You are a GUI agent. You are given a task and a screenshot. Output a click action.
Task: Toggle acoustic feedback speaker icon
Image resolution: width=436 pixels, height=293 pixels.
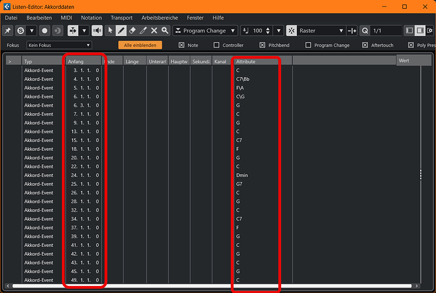[97, 30]
